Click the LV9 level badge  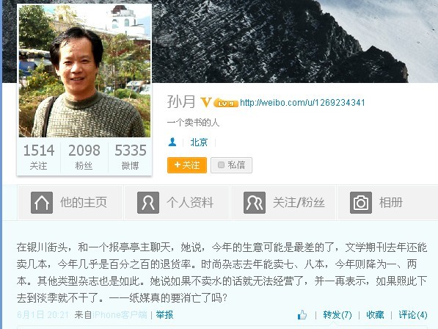pyautogui.click(x=226, y=103)
